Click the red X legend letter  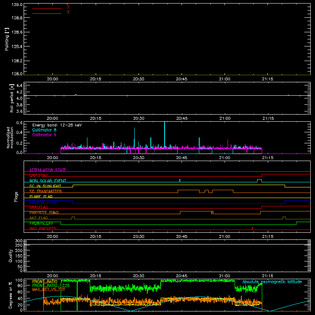click(x=68, y=7)
